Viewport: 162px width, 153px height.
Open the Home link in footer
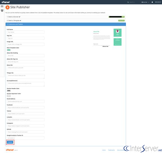[x=104, y=150]
